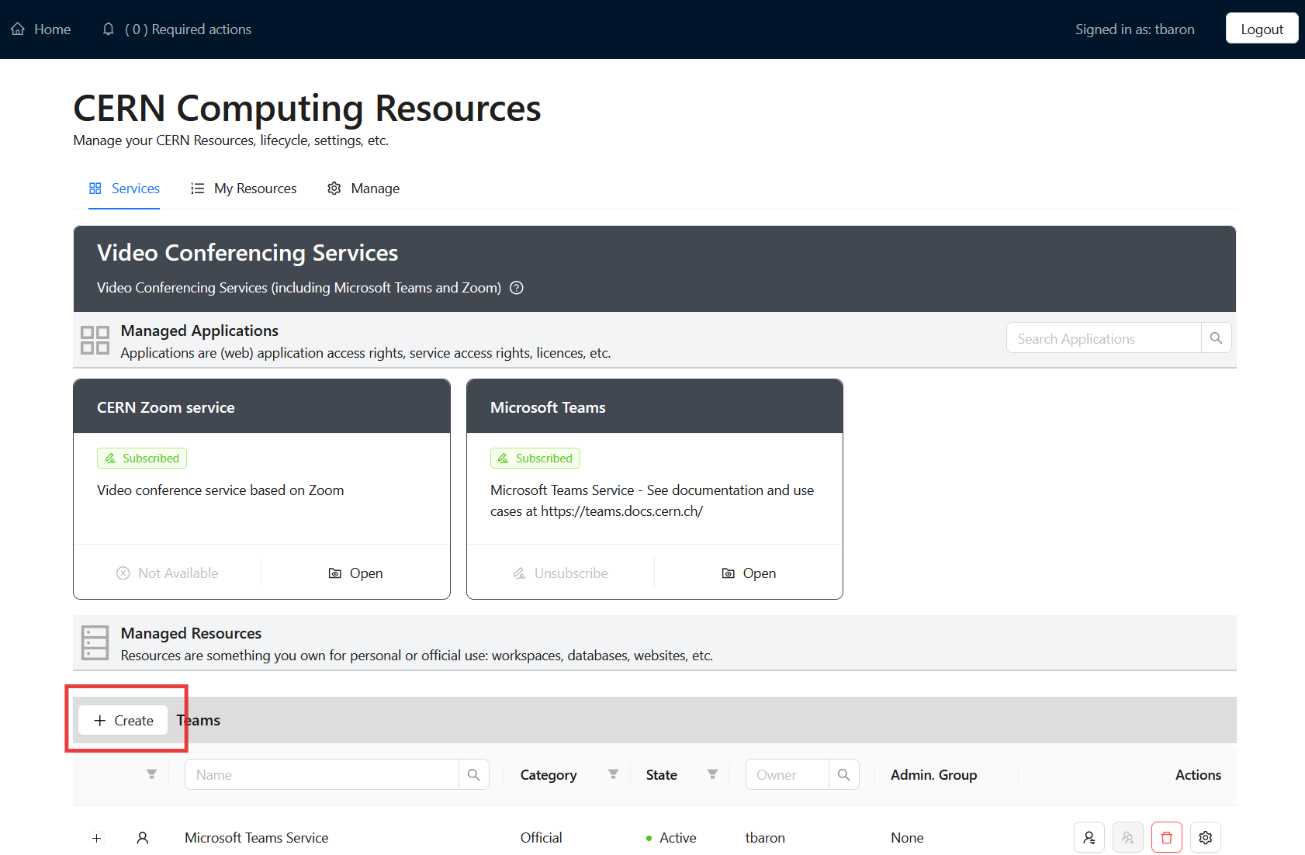Click the Logout button
Viewport: 1305px width, 855px height.
[x=1262, y=29]
